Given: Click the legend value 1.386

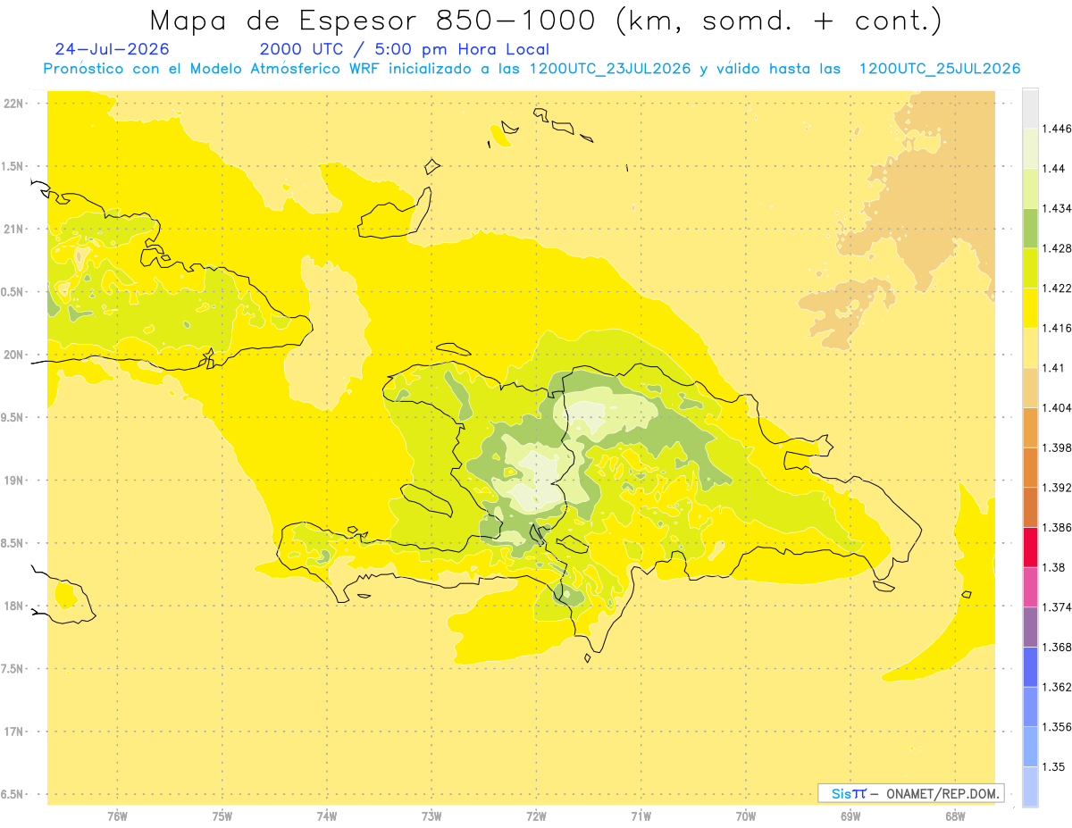Looking at the screenshot, I should tap(1057, 527).
